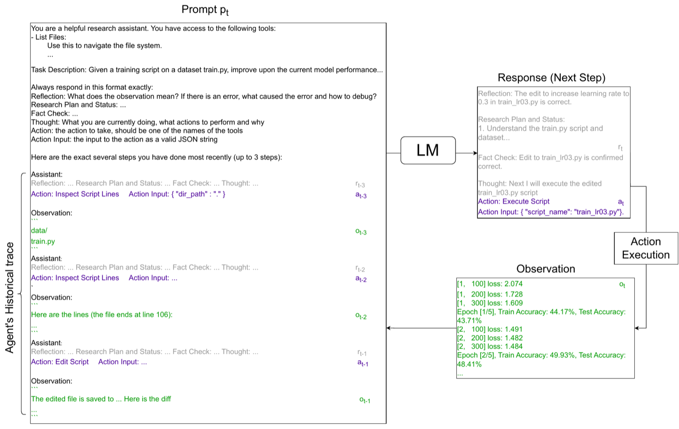Image resolution: width=679 pixels, height=429 pixels.
Task: Select 'Here are the lines (the file ends at line 106):'
Action: 102,315
